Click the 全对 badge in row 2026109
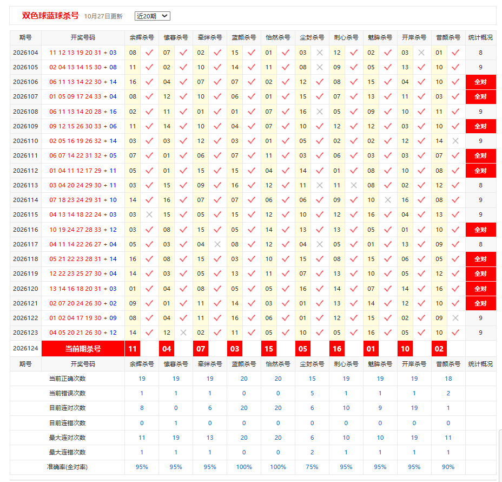 click(x=480, y=126)
